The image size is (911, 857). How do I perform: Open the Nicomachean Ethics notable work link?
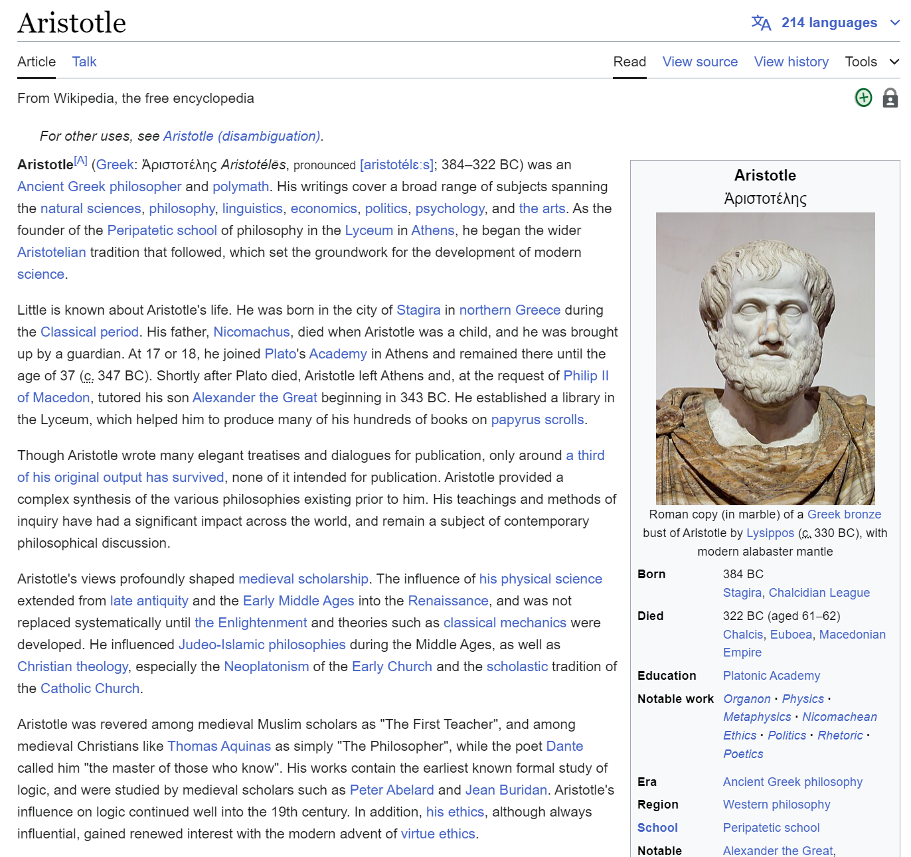(x=839, y=717)
